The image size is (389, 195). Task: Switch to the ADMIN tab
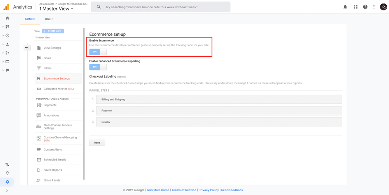click(x=30, y=19)
